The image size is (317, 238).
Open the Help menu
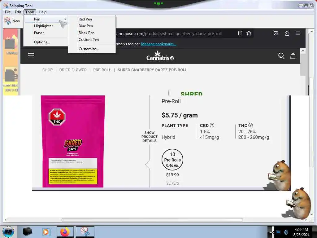tap(42, 12)
